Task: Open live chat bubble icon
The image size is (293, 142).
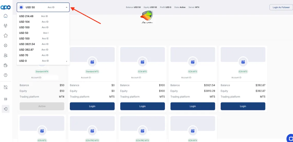Action: coord(290,138)
